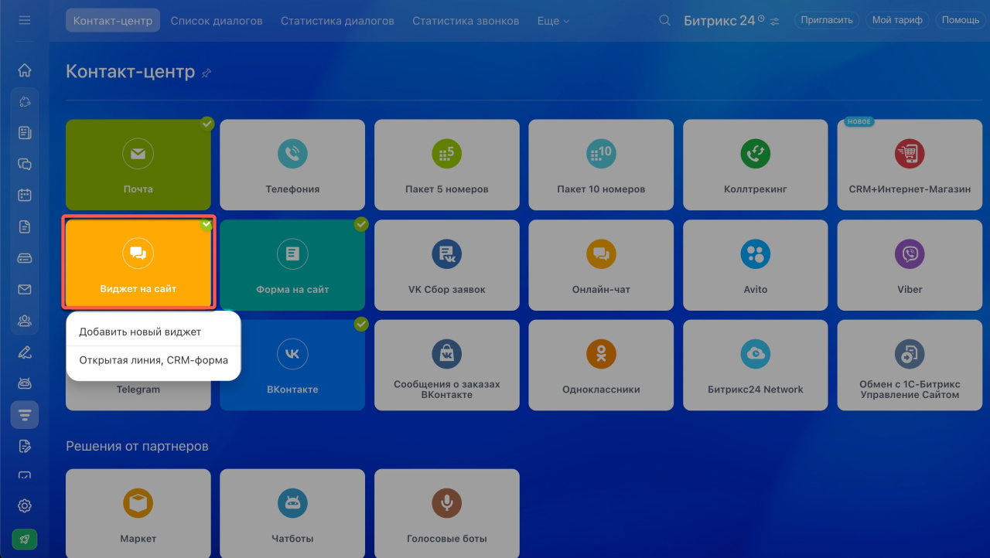Open the people group icon in sidebar
990x558 pixels.
(x=25, y=320)
